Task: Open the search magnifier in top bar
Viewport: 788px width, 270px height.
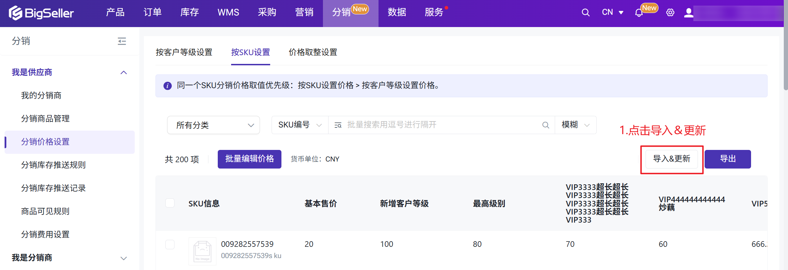Action: tap(585, 13)
